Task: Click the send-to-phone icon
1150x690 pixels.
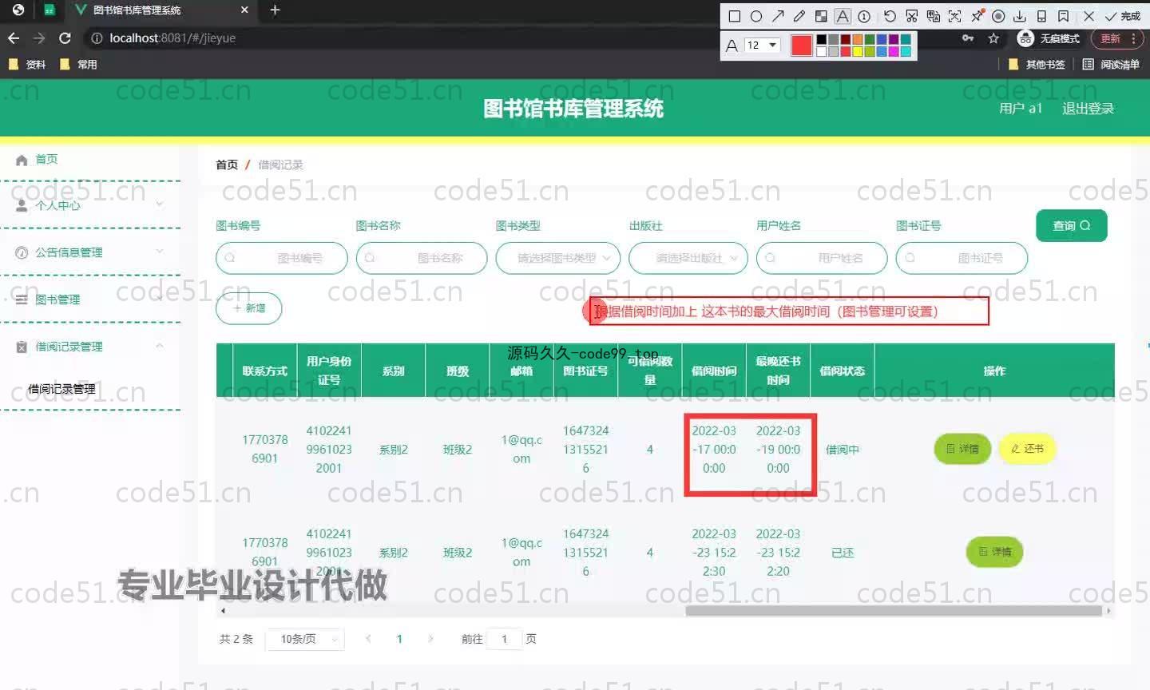Action: pyautogui.click(x=1041, y=16)
